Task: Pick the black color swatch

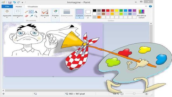Action: tap(94, 11)
